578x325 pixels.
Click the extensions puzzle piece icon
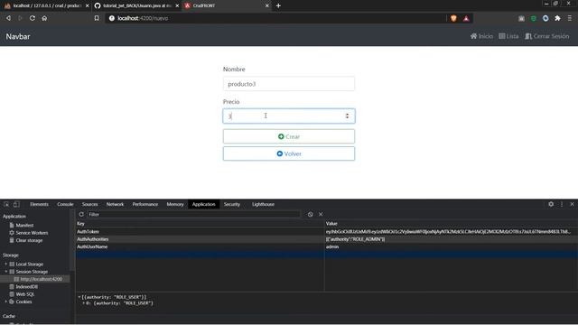(x=557, y=18)
